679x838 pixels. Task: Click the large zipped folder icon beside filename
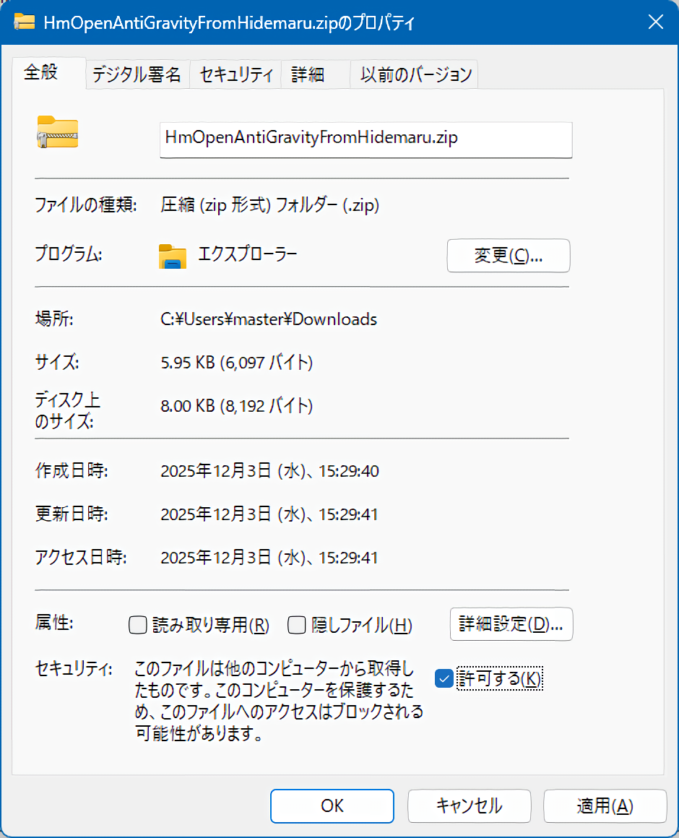coord(57,132)
